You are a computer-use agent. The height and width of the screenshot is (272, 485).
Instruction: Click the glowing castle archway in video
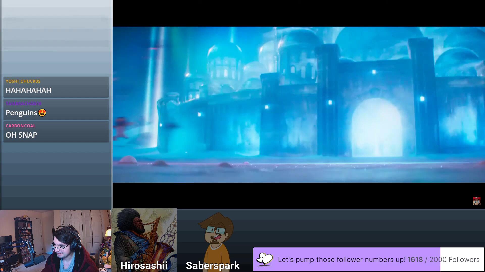(376, 128)
